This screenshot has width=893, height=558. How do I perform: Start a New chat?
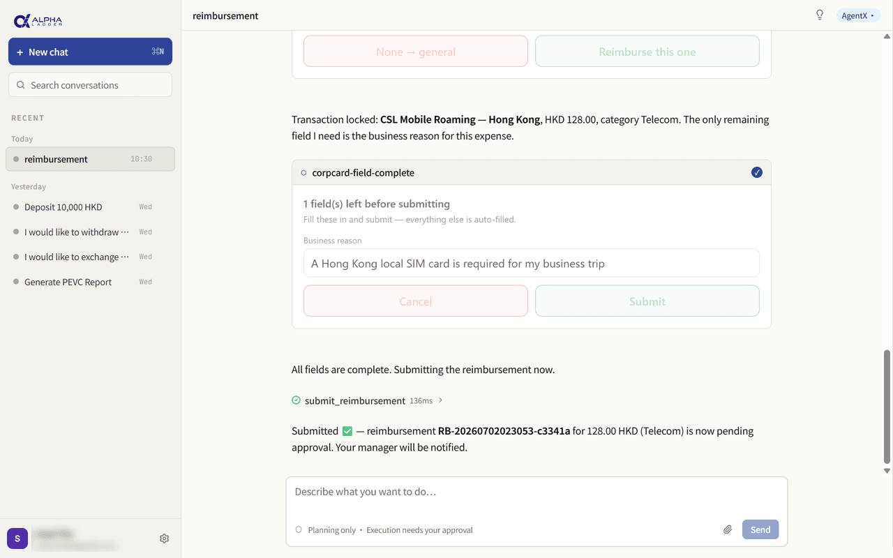click(90, 52)
